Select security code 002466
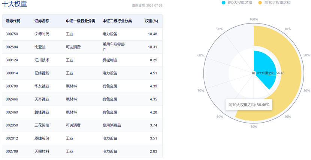This screenshot has height=160, width=311. click(12, 99)
